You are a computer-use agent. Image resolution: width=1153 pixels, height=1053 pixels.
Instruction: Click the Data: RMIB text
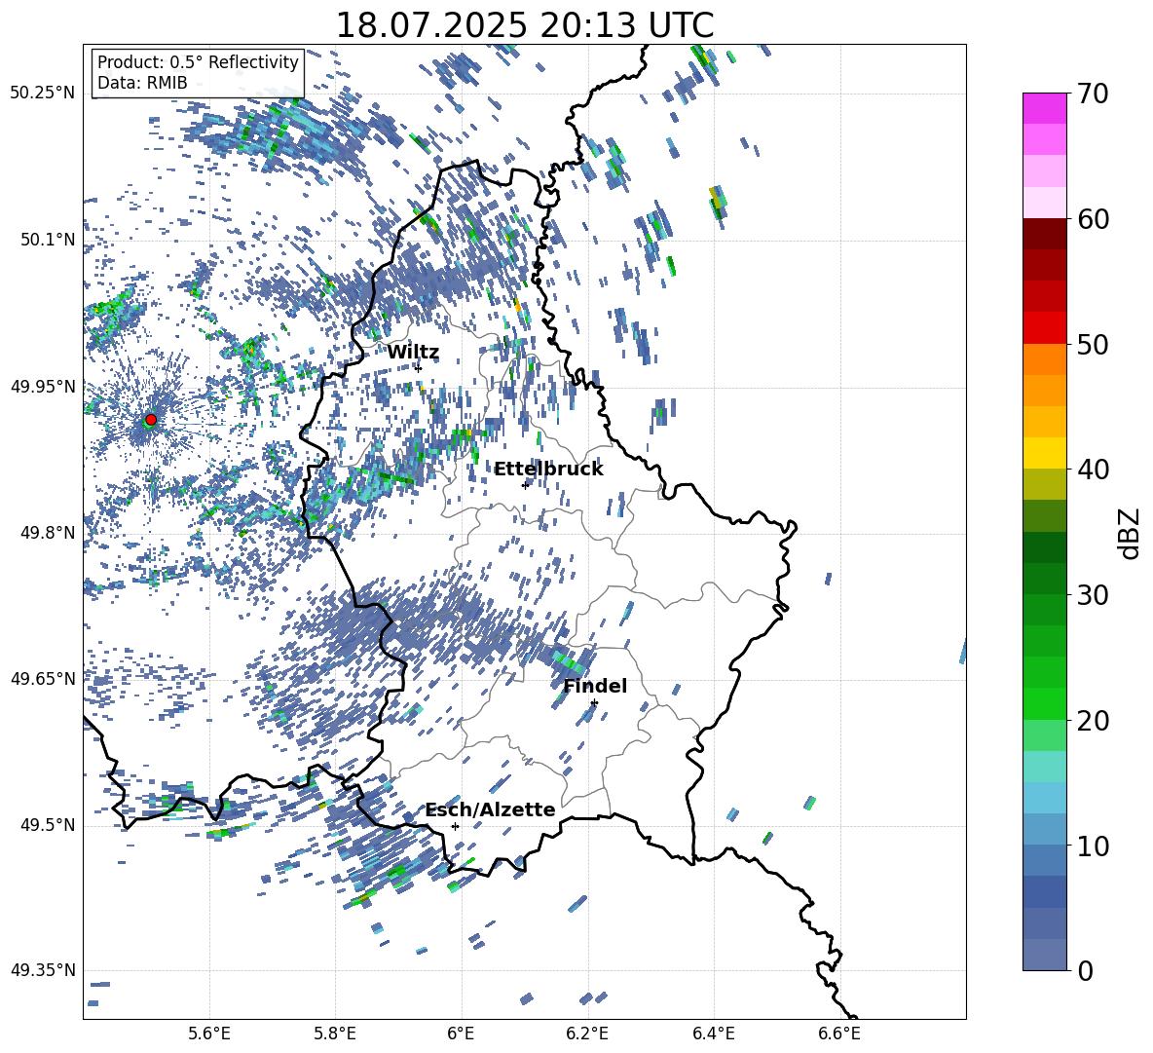tap(142, 83)
